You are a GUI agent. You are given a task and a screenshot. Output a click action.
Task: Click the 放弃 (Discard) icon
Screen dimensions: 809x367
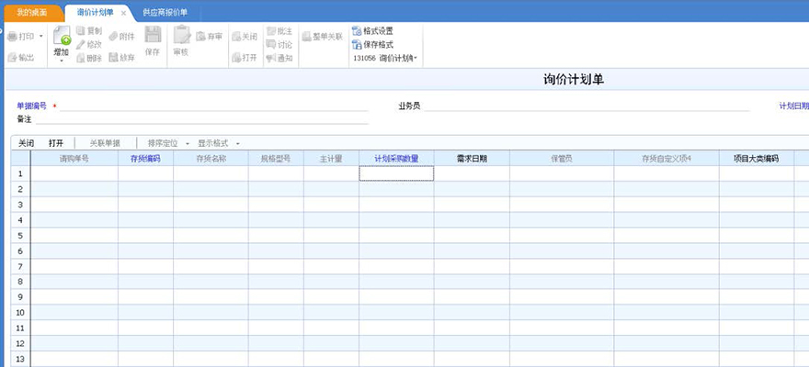coord(113,58)
